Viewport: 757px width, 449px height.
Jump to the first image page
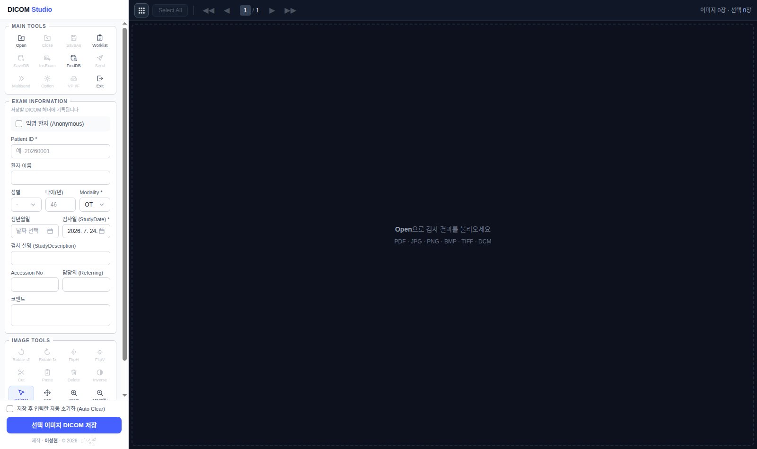click(x=208, y=10)
